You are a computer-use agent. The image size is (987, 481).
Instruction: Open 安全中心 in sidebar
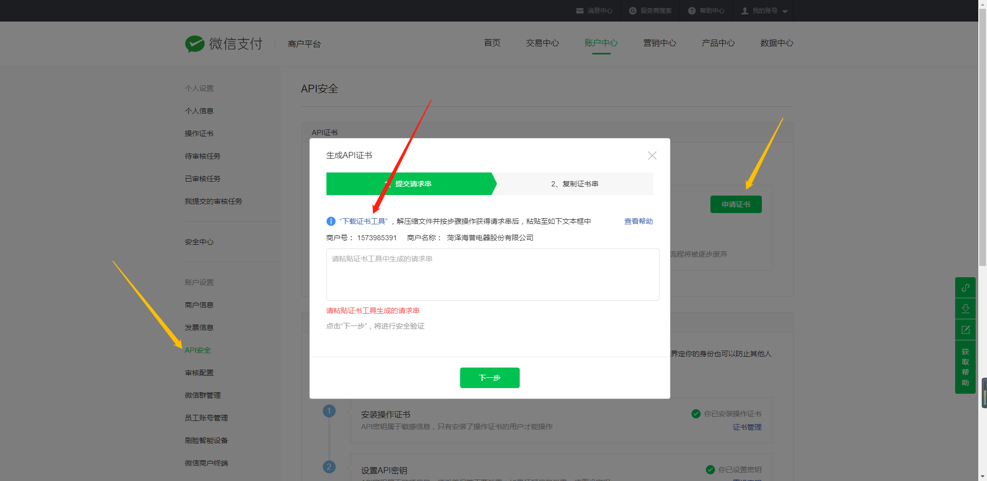coord(199,242)
